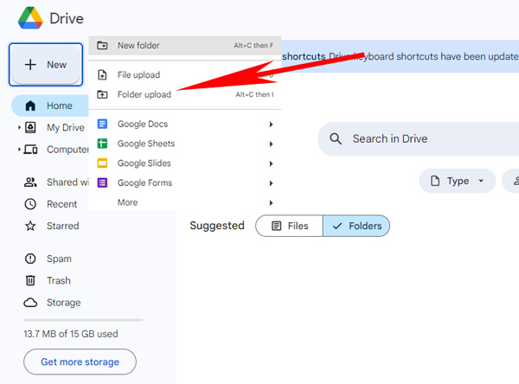
Task: Create a new Google Slides file
Action: click(185, 163)
